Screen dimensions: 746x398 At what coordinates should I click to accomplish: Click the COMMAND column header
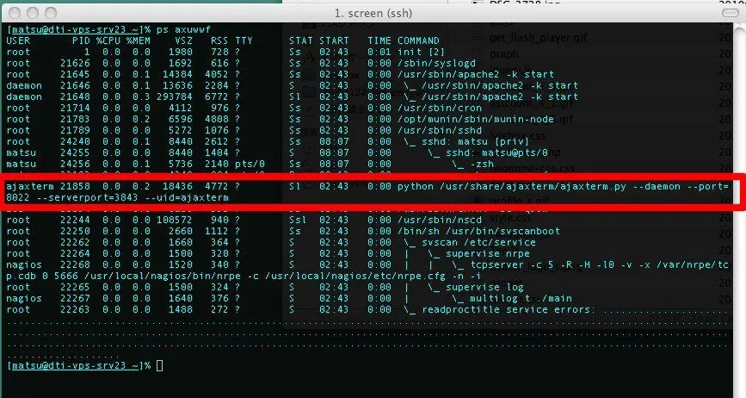point(417,40)
